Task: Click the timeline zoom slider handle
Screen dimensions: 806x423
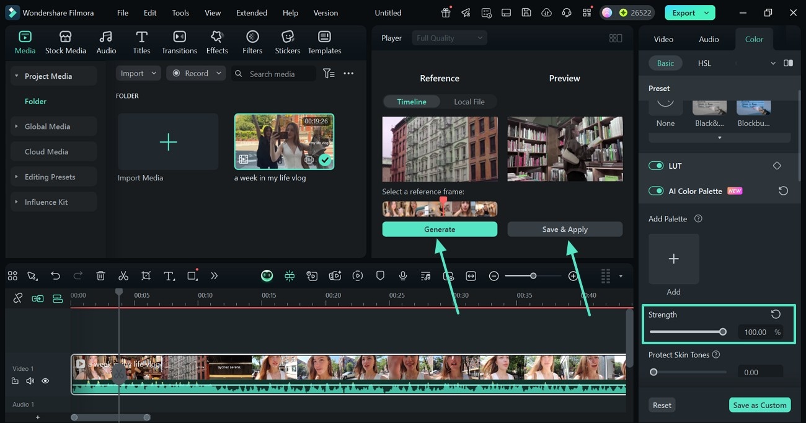Action: [x=533, y=276]
